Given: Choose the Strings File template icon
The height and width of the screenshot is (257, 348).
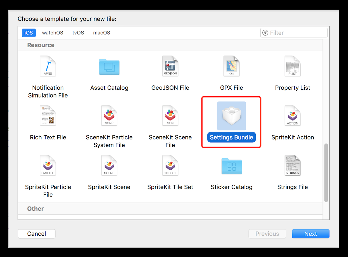Looking at the screenshot, I should pos(292,165).
